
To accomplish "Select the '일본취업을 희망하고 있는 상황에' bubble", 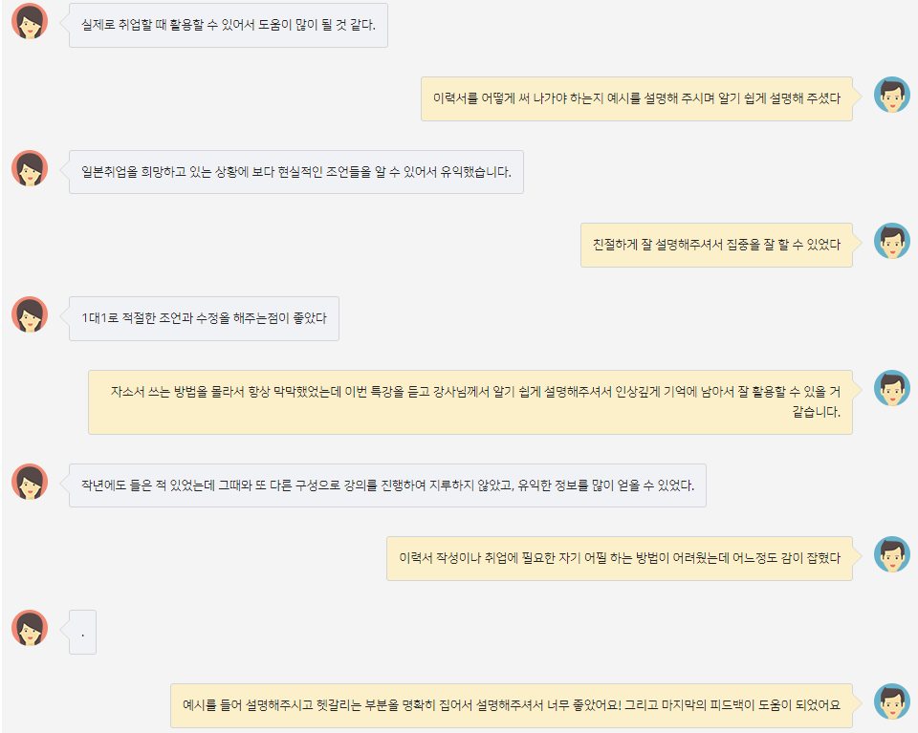I will click(x=296, y=172).
